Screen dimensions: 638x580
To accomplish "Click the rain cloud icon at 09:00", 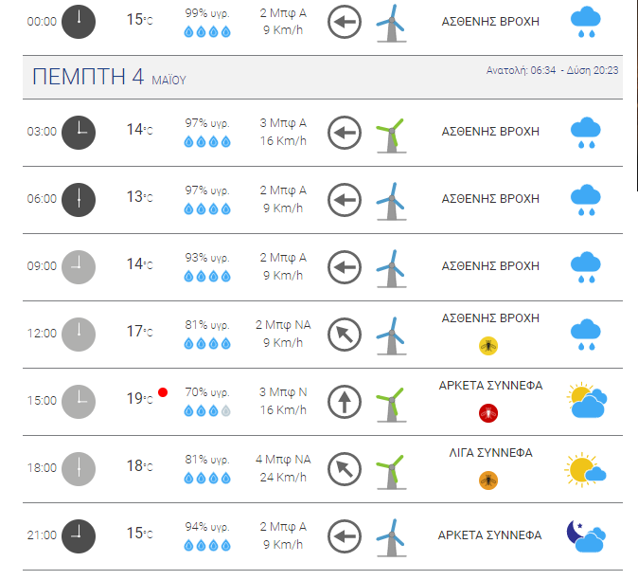I will (x=586, y=267).
